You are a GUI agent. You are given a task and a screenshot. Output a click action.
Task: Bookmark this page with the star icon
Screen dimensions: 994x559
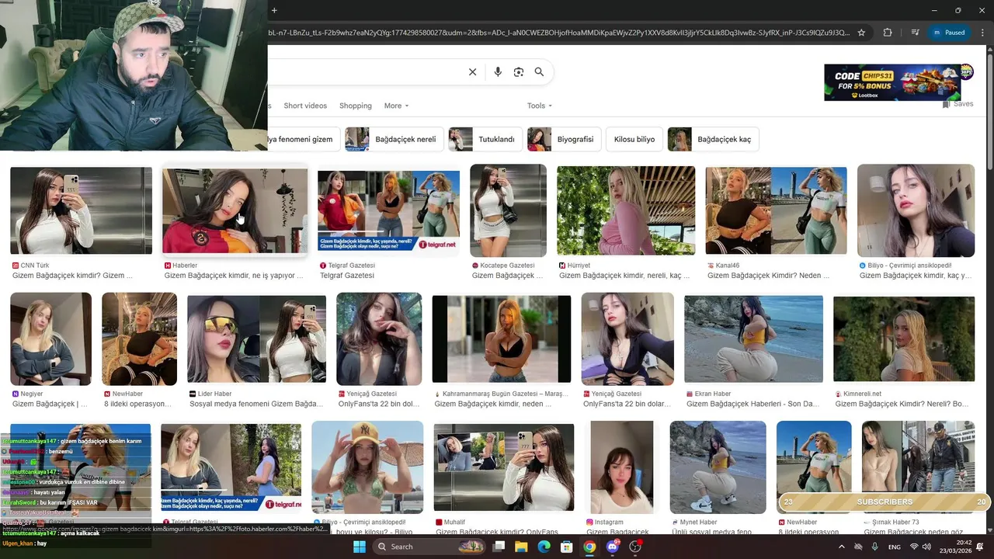[x=861, y=33]
